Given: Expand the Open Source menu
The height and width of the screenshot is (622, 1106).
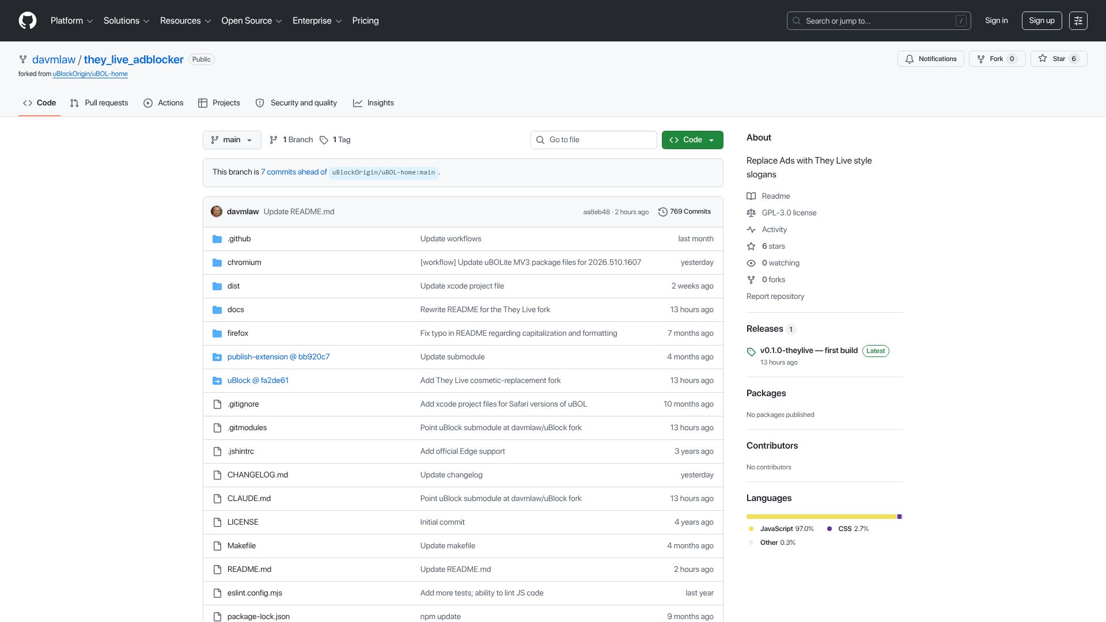Looking at the screenshot, I should [x=252, y=21].
